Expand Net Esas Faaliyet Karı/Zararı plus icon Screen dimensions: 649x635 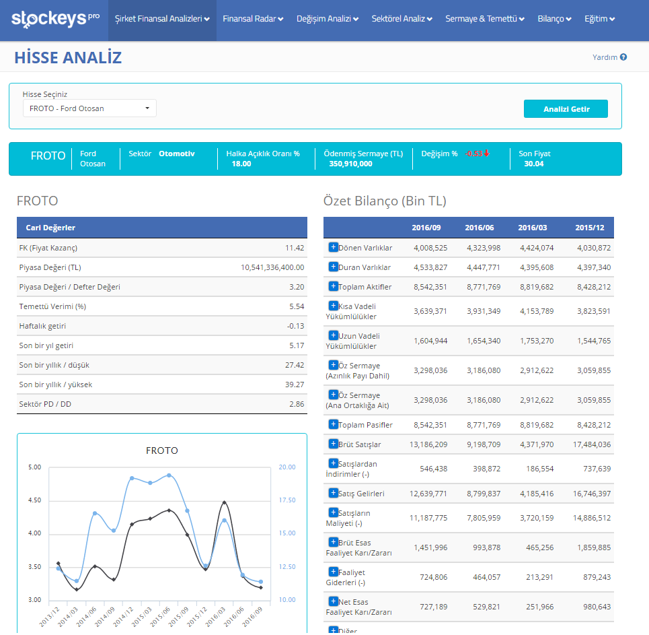coord(333,601)
